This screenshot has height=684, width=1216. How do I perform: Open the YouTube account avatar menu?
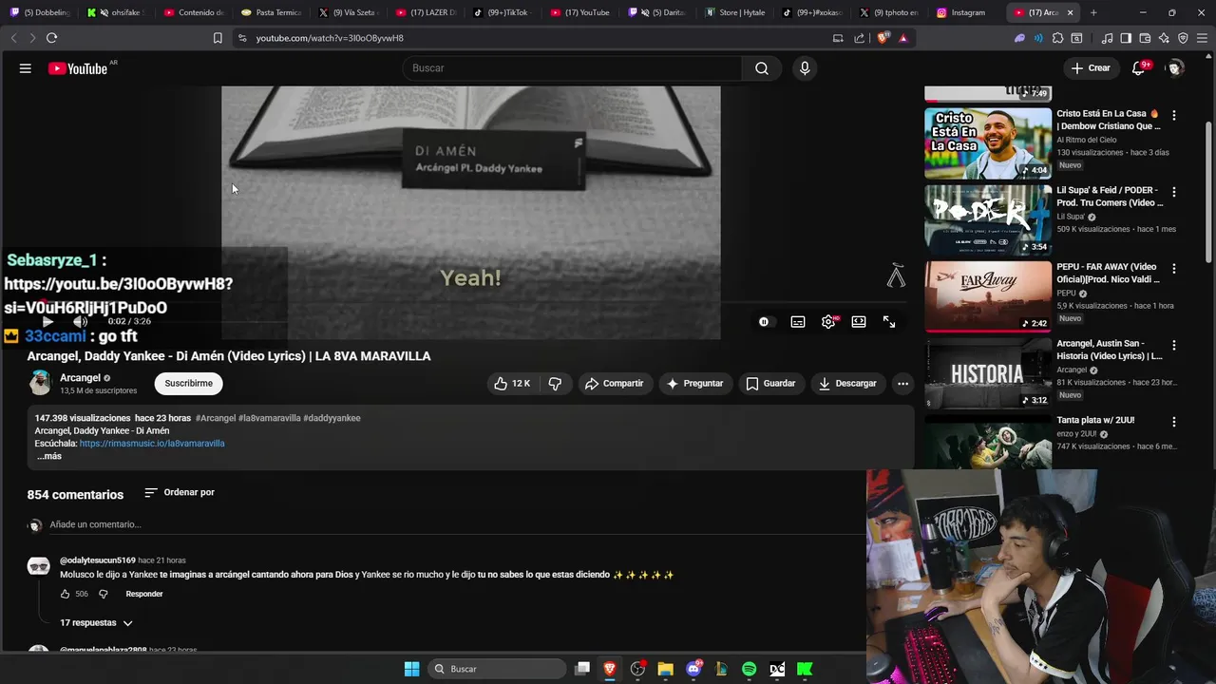tap(1175, 68)
